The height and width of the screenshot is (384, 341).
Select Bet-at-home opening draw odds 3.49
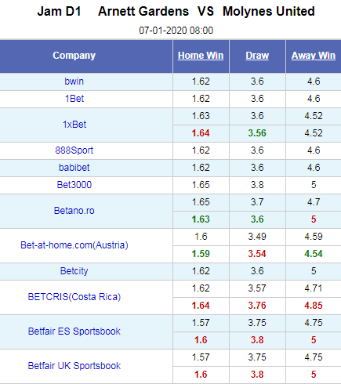(257, 237)
